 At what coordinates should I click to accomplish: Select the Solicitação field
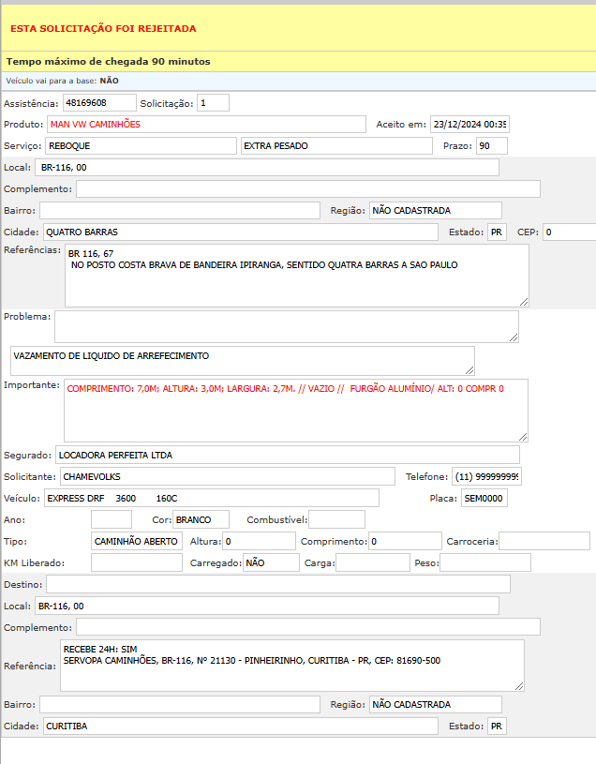212,102
